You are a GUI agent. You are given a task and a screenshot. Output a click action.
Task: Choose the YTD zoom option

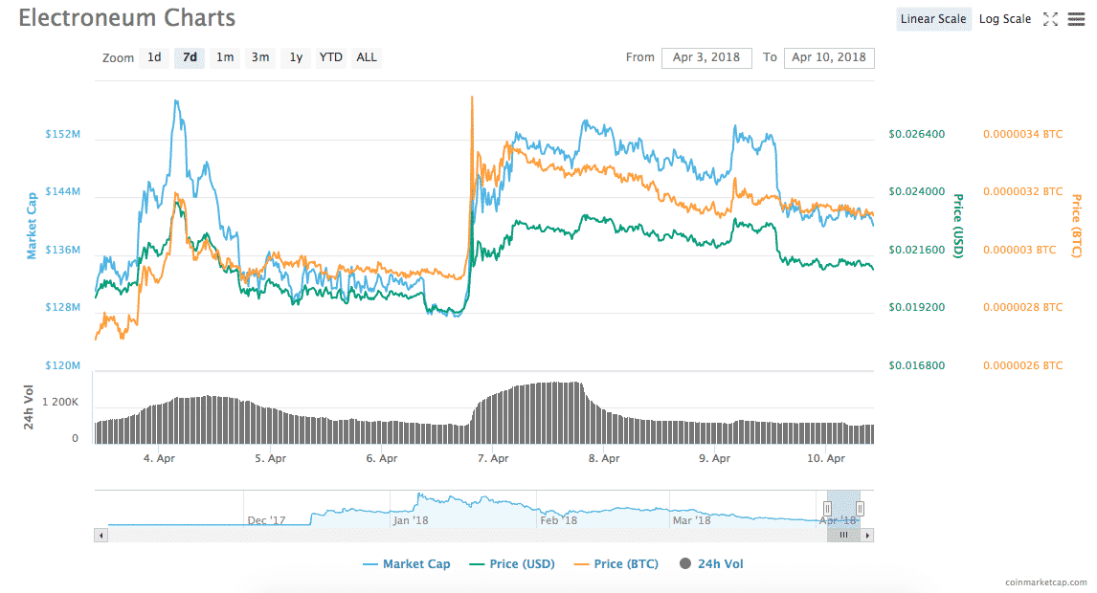(330, 57)
